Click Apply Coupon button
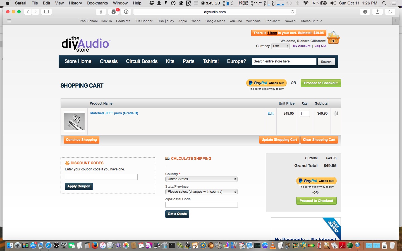This screenshot has width=402, height=251. [x=79, y=186]
